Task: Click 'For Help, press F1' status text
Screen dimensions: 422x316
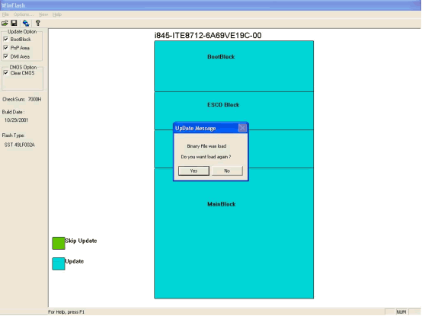Action: coord(66,312)
